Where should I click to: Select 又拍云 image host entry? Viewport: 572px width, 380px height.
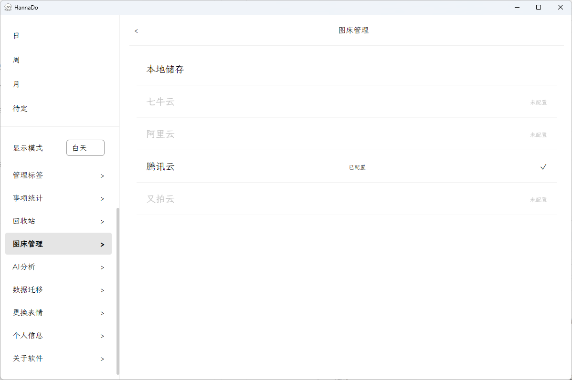click(x=160, y=199)
